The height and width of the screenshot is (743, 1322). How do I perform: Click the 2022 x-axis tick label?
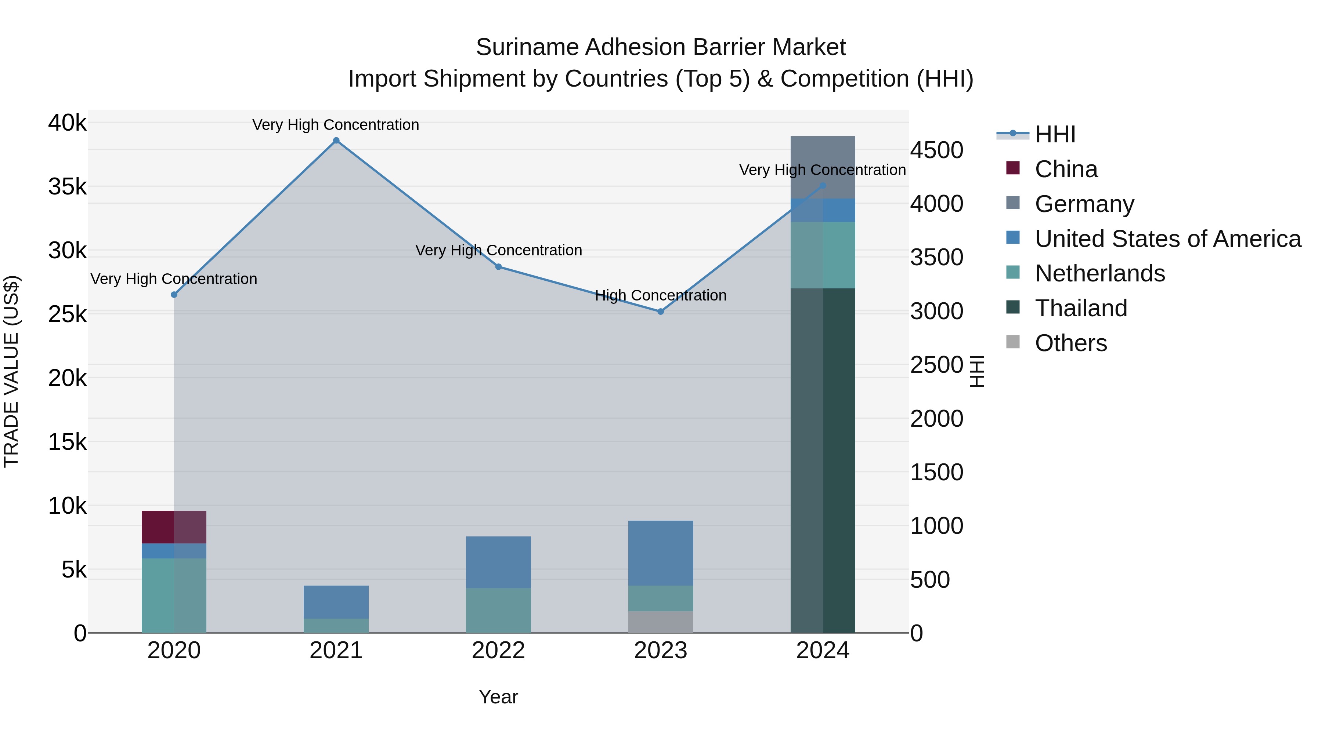[498, 651]
